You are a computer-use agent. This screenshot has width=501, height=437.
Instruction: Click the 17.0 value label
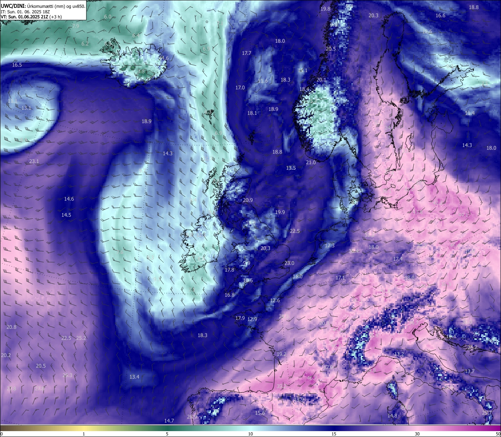coord(240,88)
